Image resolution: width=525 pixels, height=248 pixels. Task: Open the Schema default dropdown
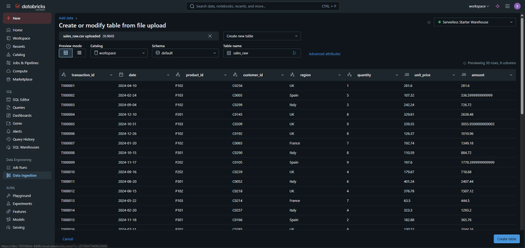tap(185, 53)
